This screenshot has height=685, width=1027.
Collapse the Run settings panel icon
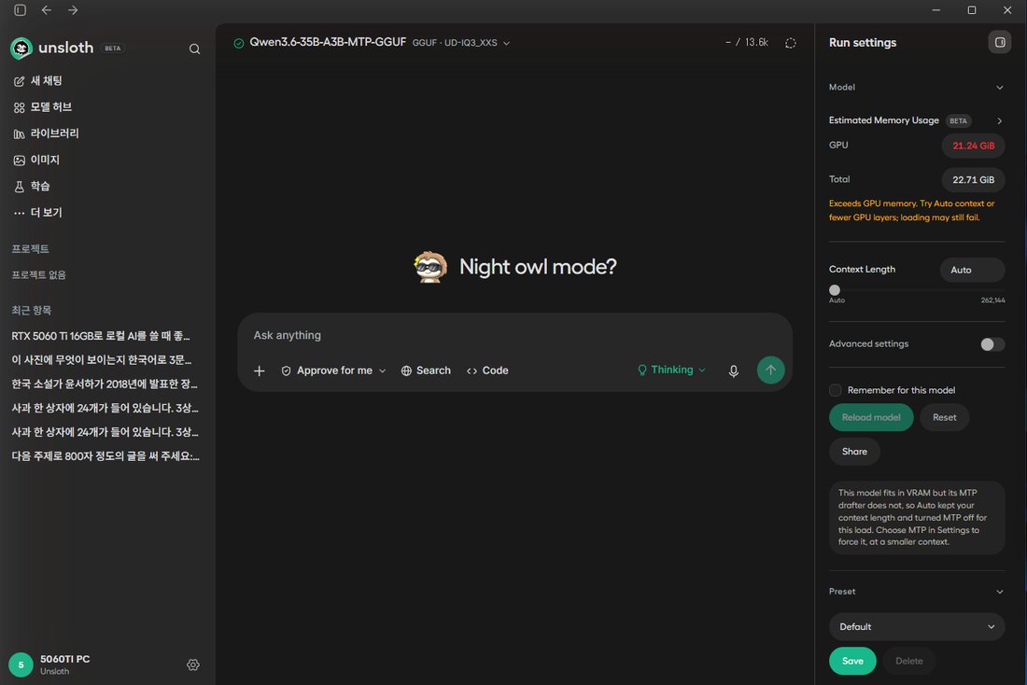pyautogui.click(x=1000, y=43)
